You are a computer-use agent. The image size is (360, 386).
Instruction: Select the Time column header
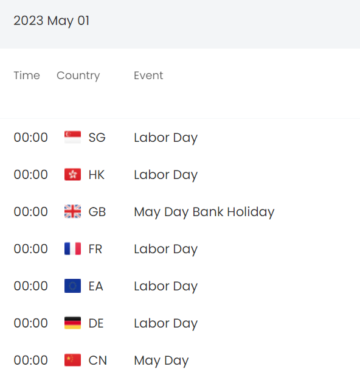[27, 75]
